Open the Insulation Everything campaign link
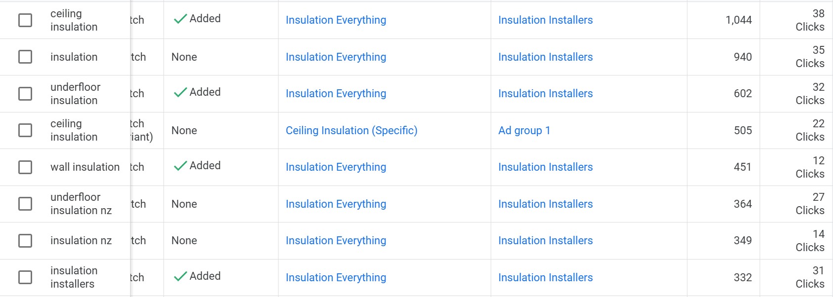This screenshot has width=833, height=297. 336,20
